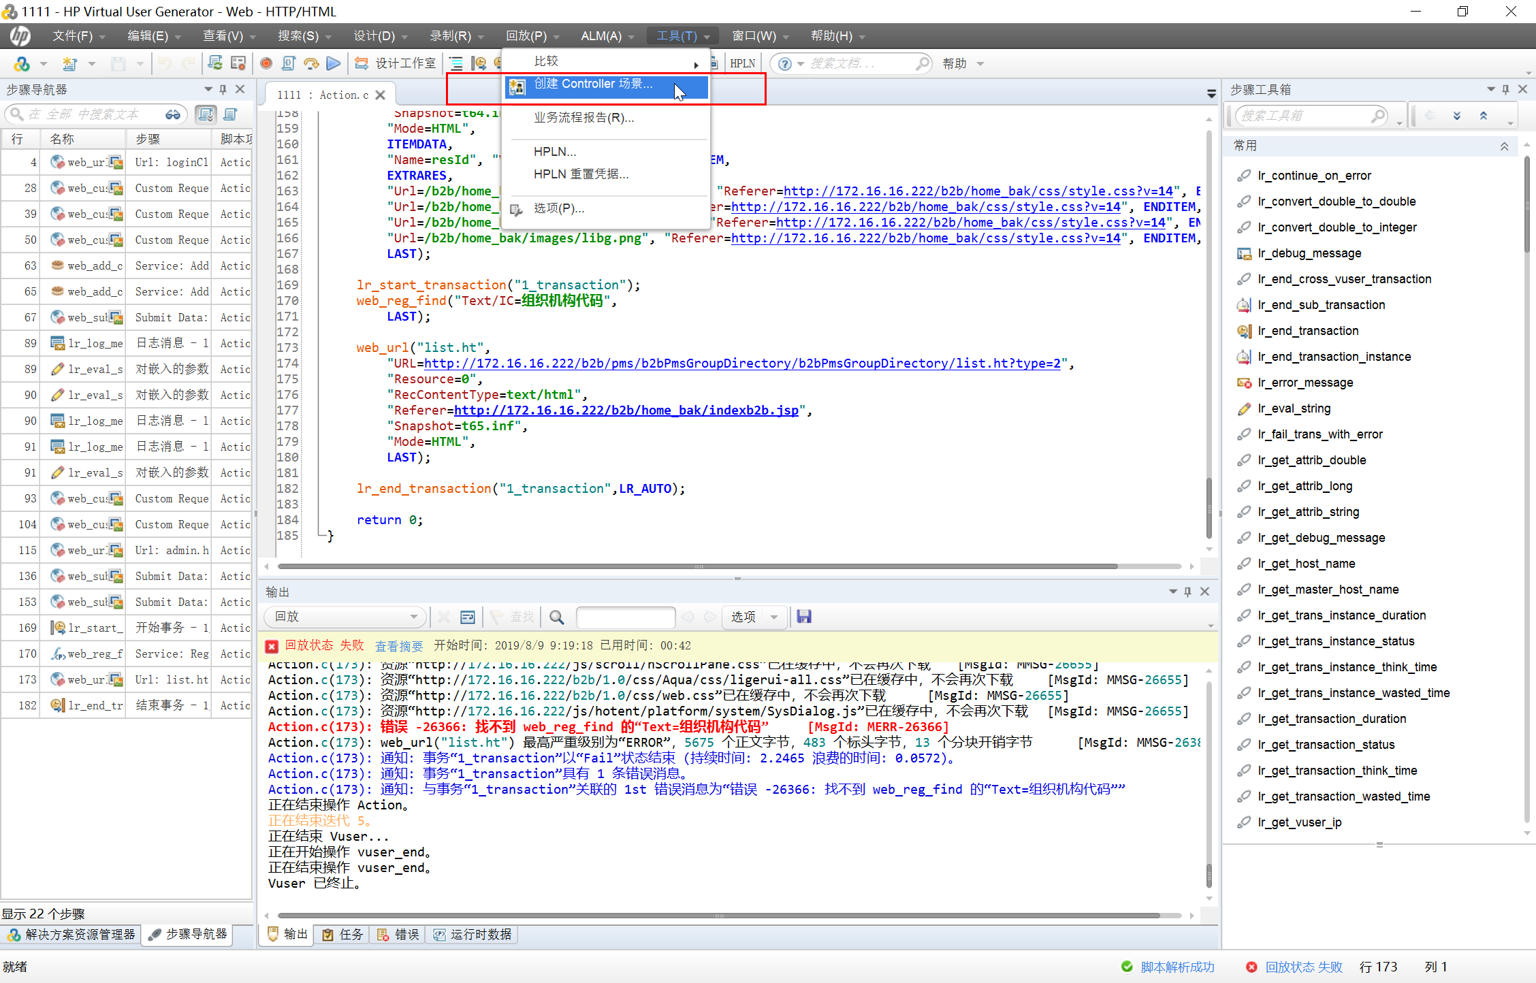Click the list.ht URL hyperlink on line 174
The image size is (1536, 983).
(x=742, y=364)
